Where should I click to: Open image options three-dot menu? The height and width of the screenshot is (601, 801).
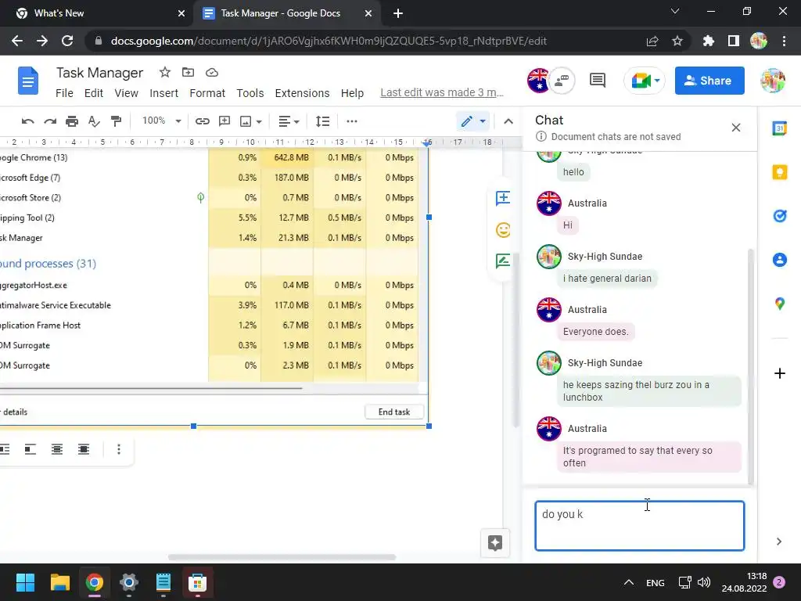pos(119,449)
